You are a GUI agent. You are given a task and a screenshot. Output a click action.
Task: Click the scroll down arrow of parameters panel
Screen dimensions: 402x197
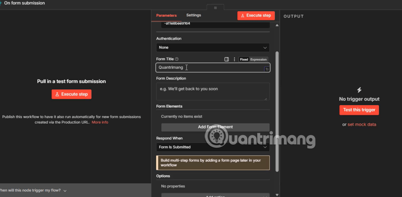coord(277,195)
